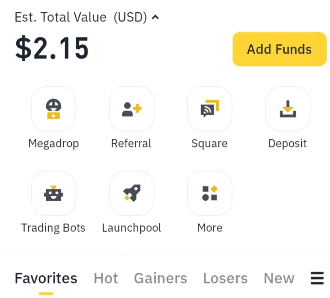Open the More services grid icon
Viewport: 330px width, 298px height.
coord(210,193)
